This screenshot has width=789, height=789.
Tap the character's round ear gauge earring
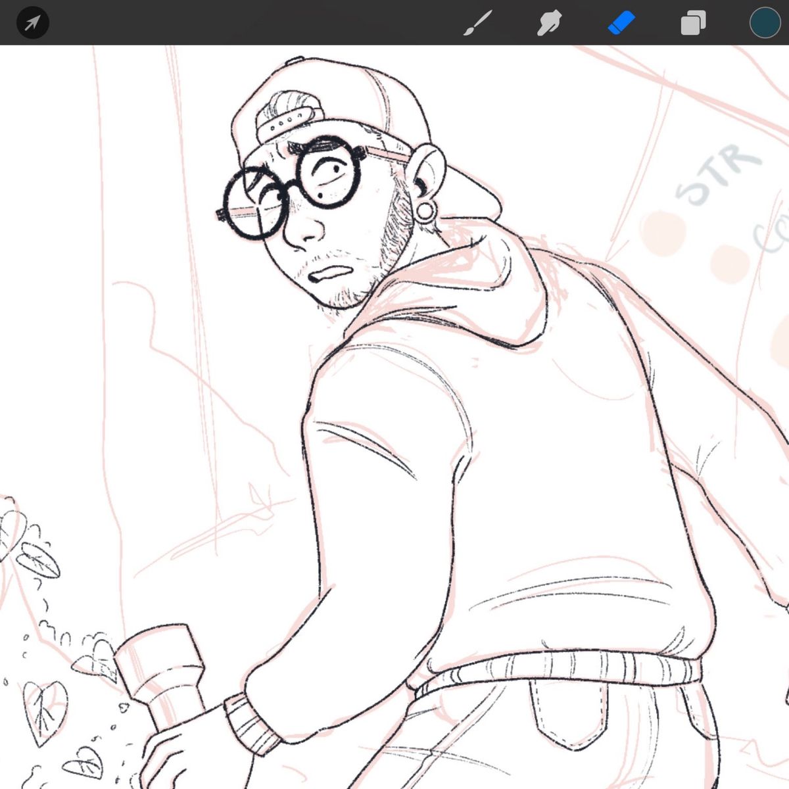[426, 212]
